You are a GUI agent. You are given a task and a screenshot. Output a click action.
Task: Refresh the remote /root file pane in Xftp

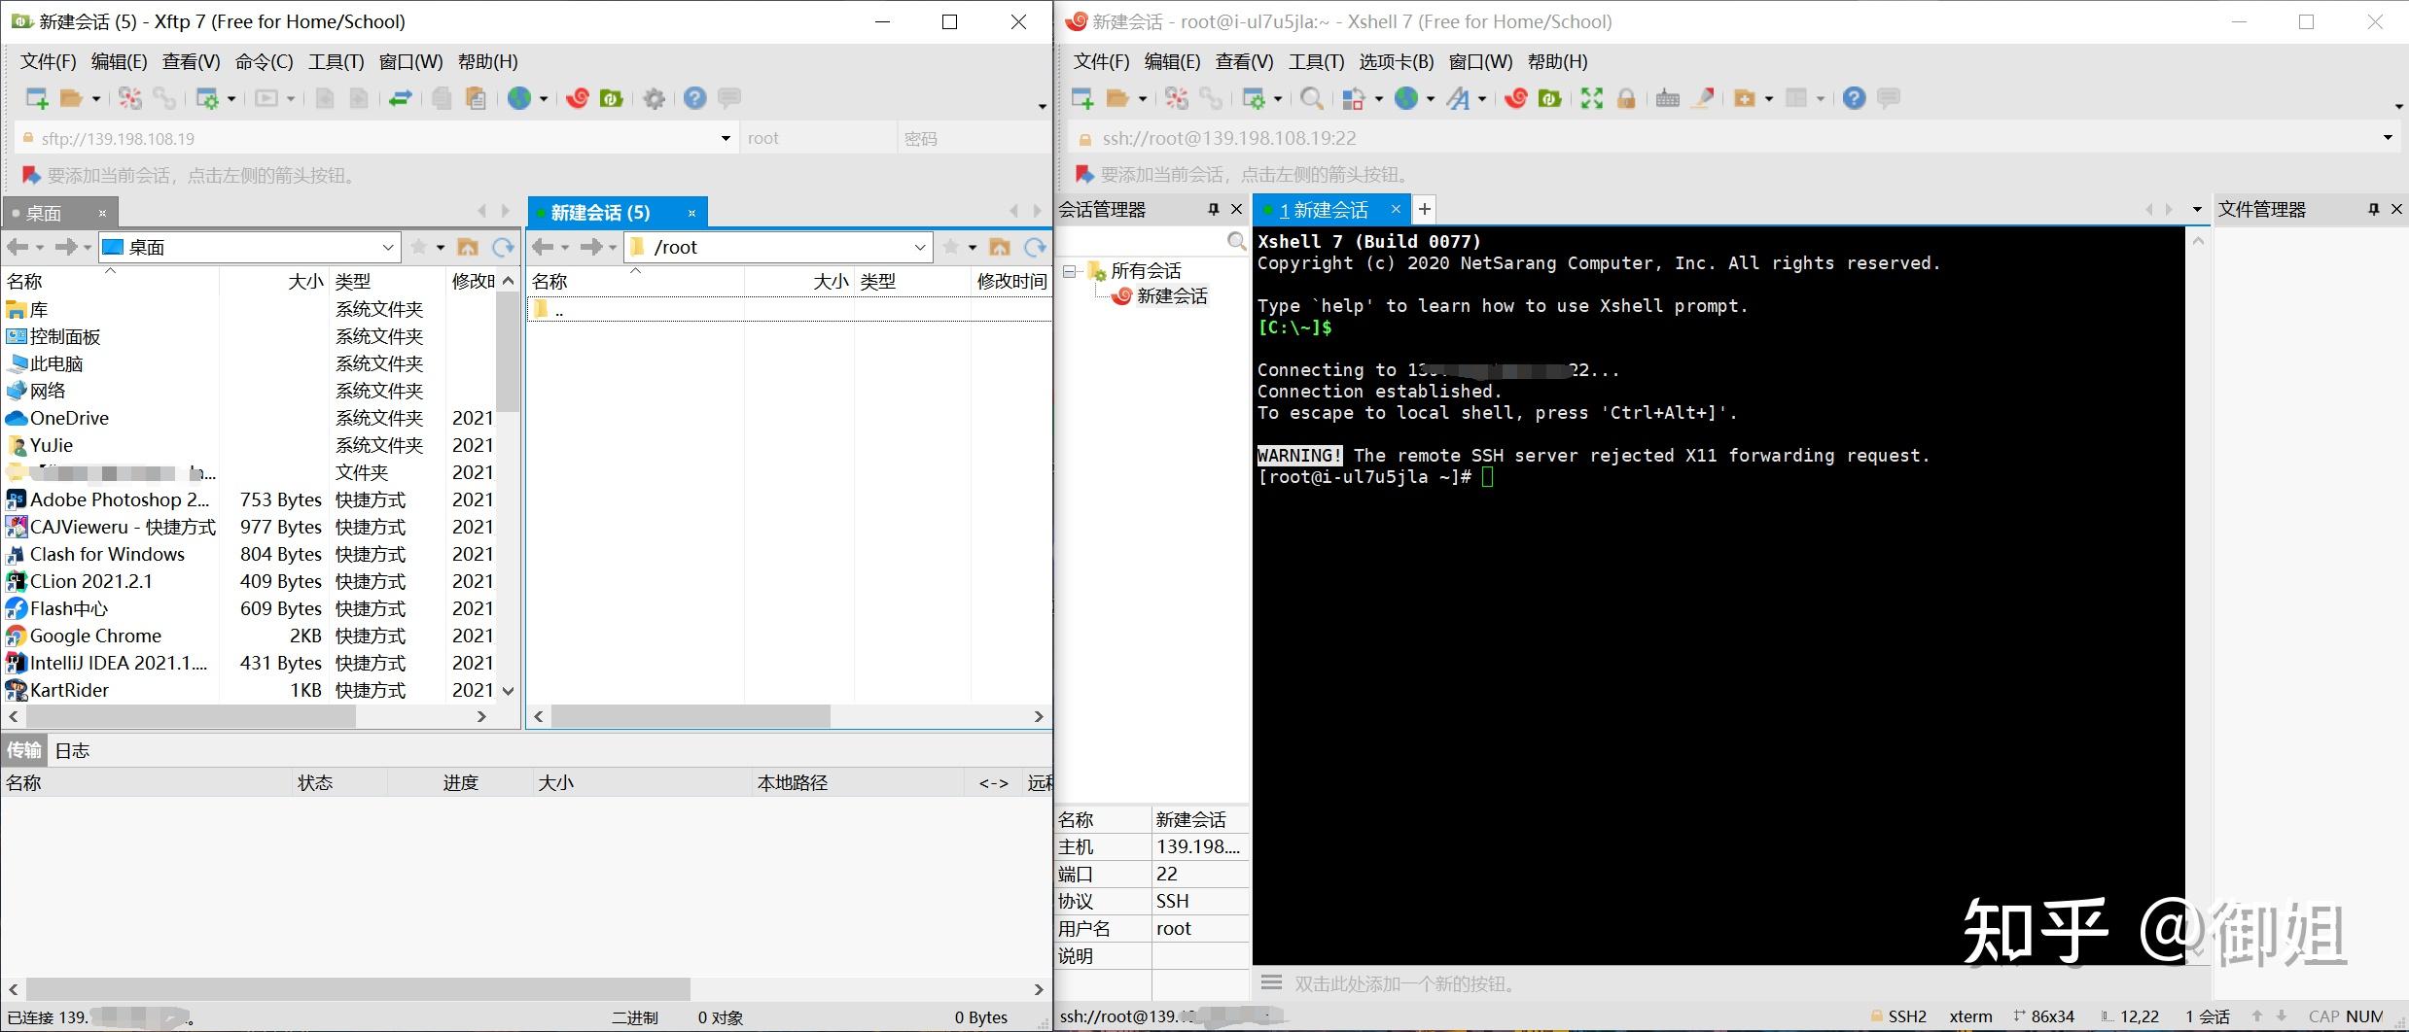tap(1035, 247)
